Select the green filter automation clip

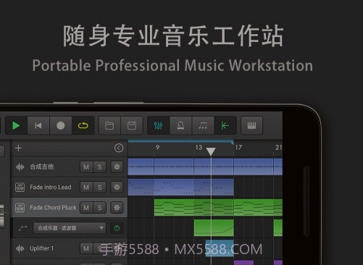[x=214, y=228]
